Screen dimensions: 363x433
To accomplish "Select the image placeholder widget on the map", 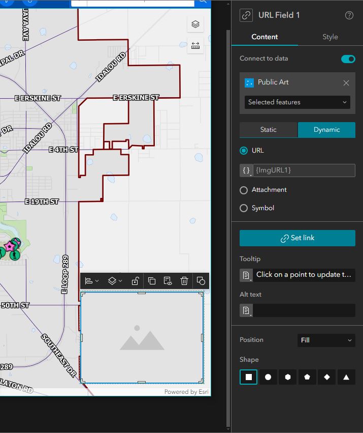I will [142, 337].
